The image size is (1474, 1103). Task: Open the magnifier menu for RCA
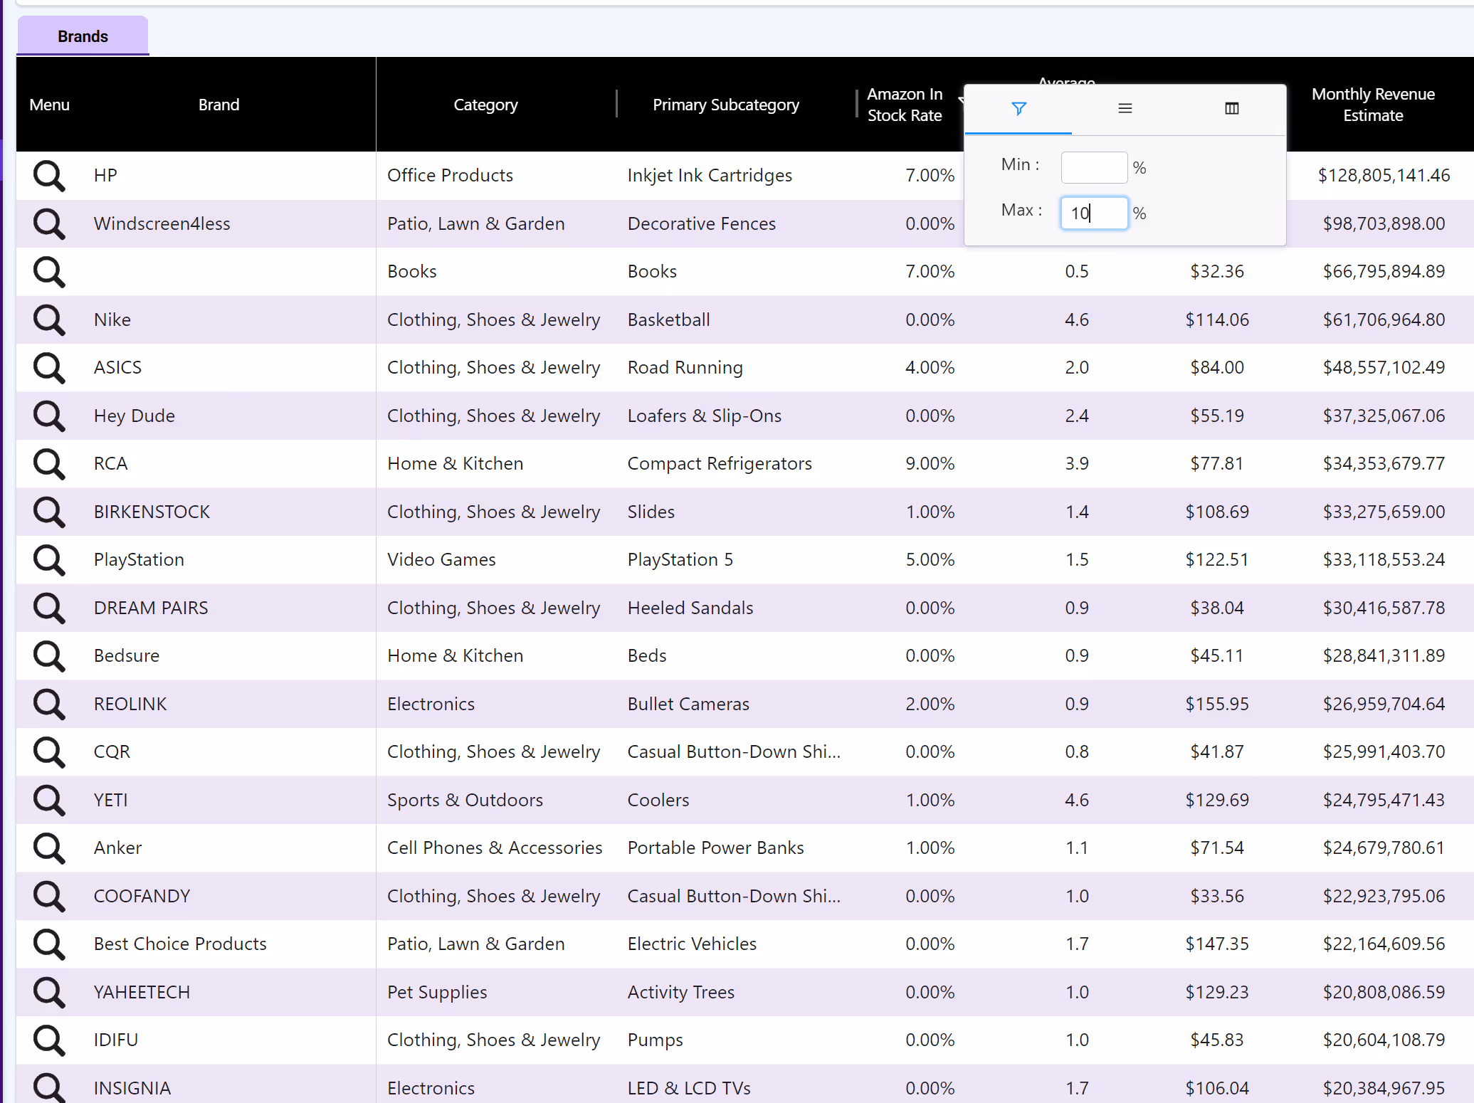point(49,464)
